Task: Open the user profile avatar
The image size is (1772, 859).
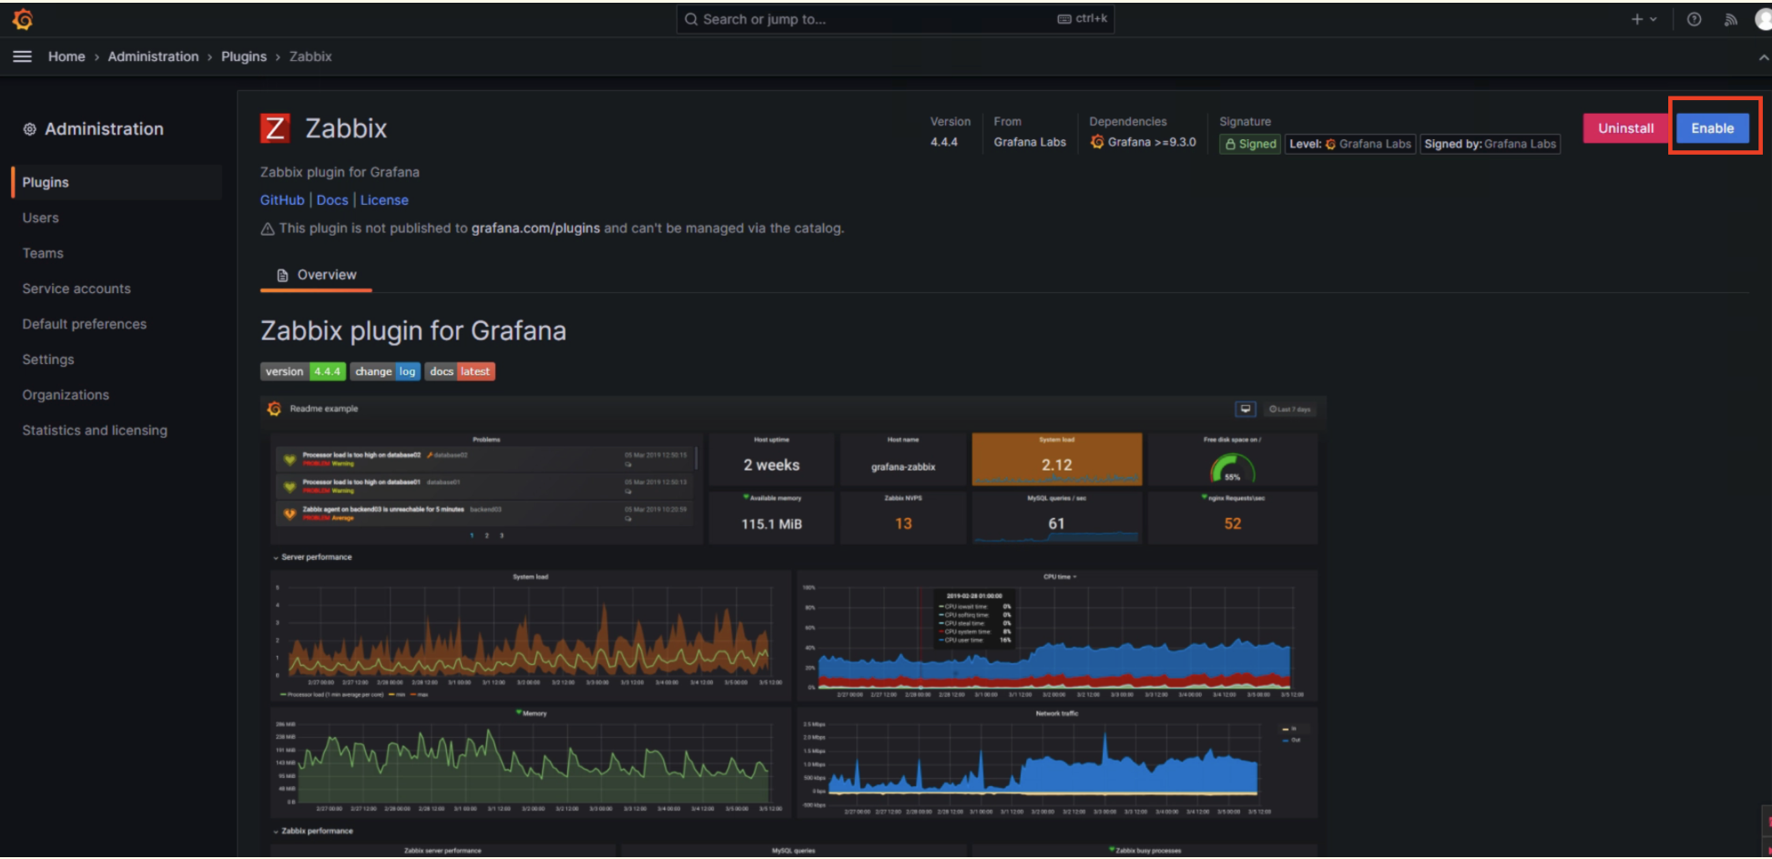Action: 1763,19
